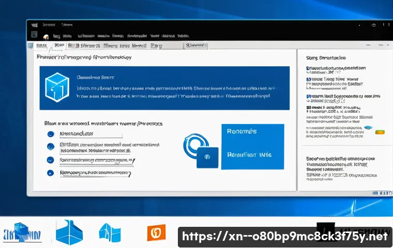The height and width of the screenshot is (248, 393).
Task: Click the small teal oval in right panel
Action: pyautogui.click(x=368, y=127)
